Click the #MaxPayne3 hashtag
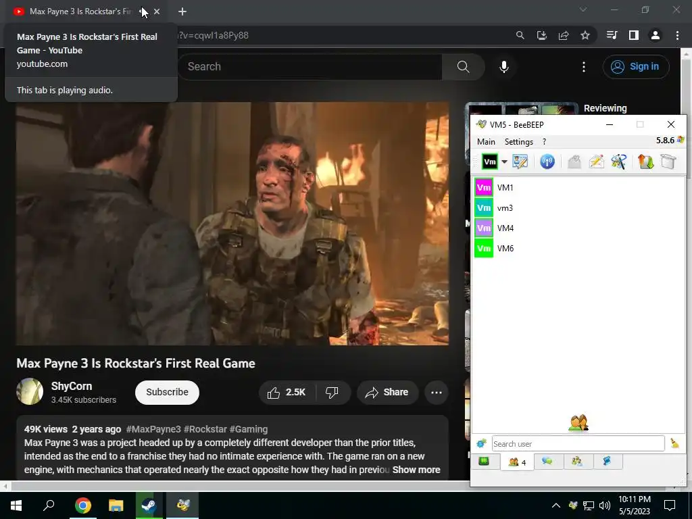692x519 pixels. [153, 429]
